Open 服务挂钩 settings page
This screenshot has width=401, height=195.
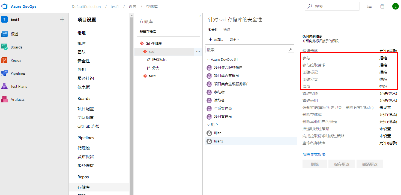point(86,78)
